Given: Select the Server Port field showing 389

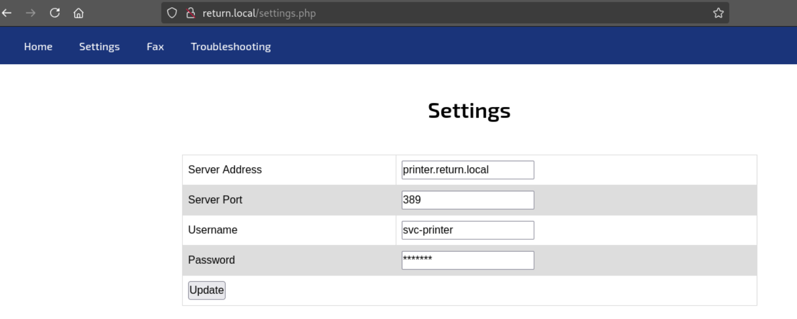Looking at the screenshot, I should [468, 200].
